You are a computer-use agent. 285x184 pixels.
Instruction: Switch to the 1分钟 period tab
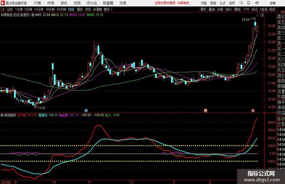[x=18, y=9]
